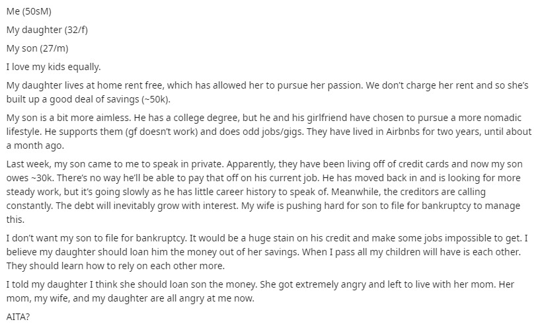The width and height of the screenshot is (538, 328).
Task: Click the 'My son (27/m)' line
Action: click(x=38, y=48)
